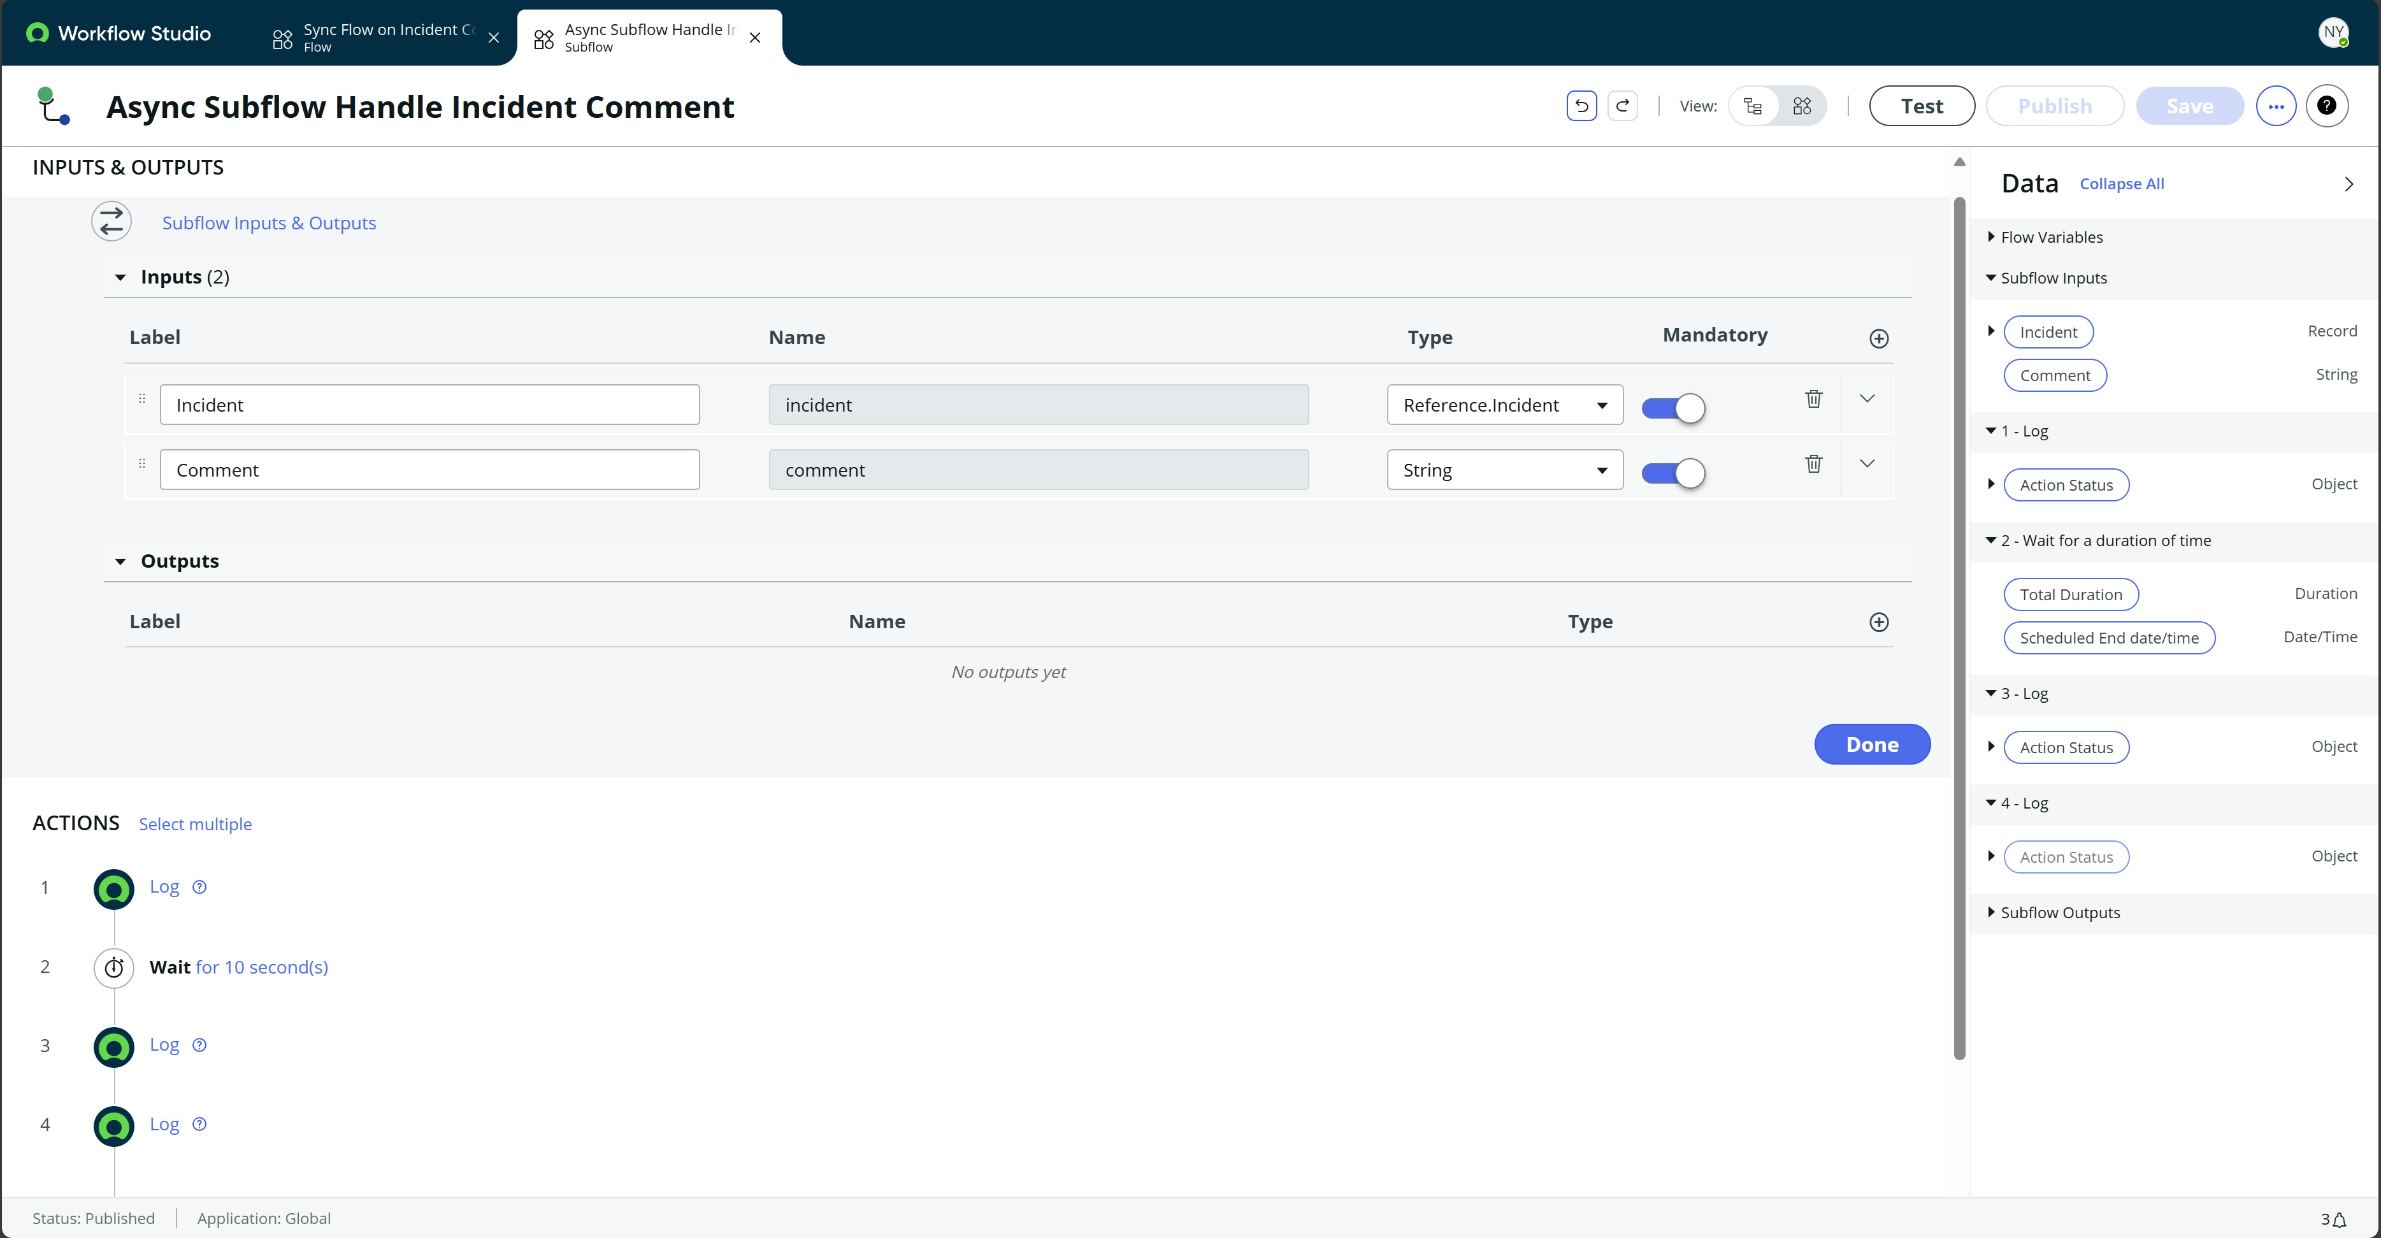Open the help question mark icon

click(x=2326, y=106)
